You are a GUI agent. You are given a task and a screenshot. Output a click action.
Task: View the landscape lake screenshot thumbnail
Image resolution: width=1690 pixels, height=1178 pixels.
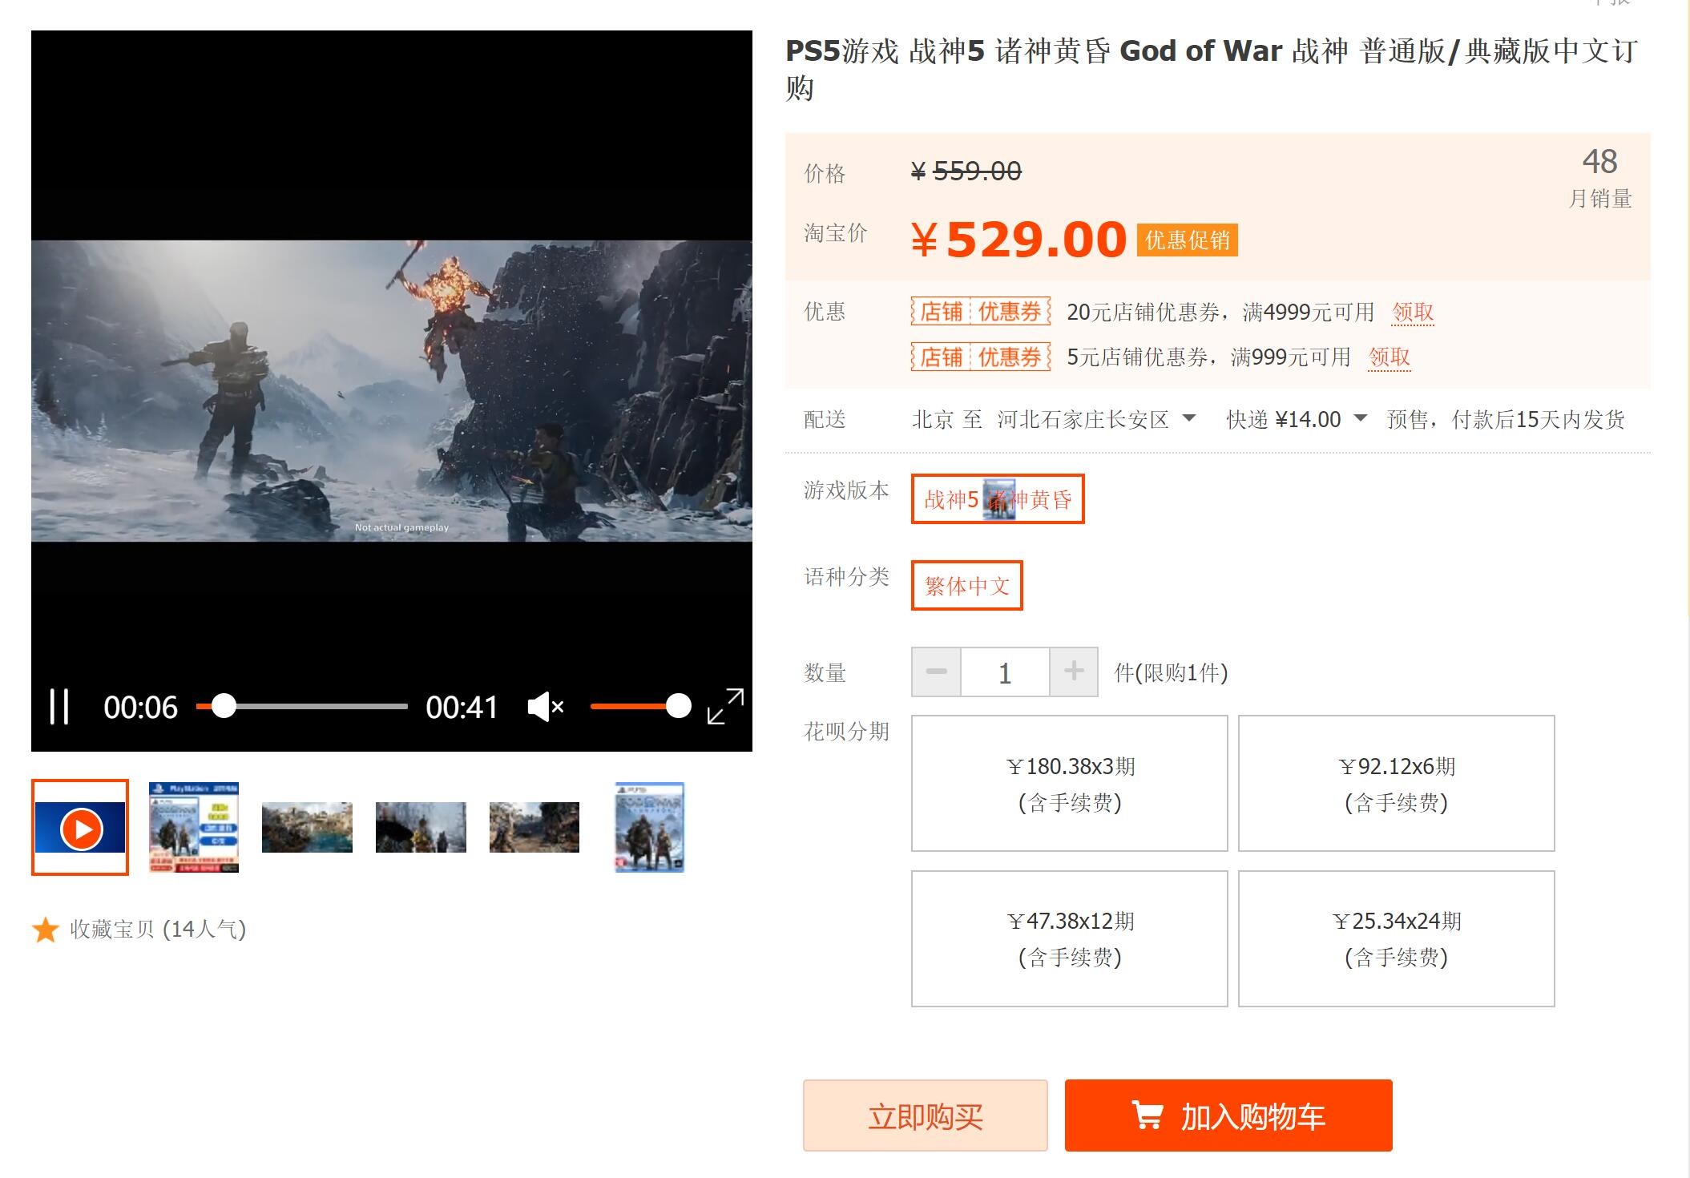tap(307, 827)
